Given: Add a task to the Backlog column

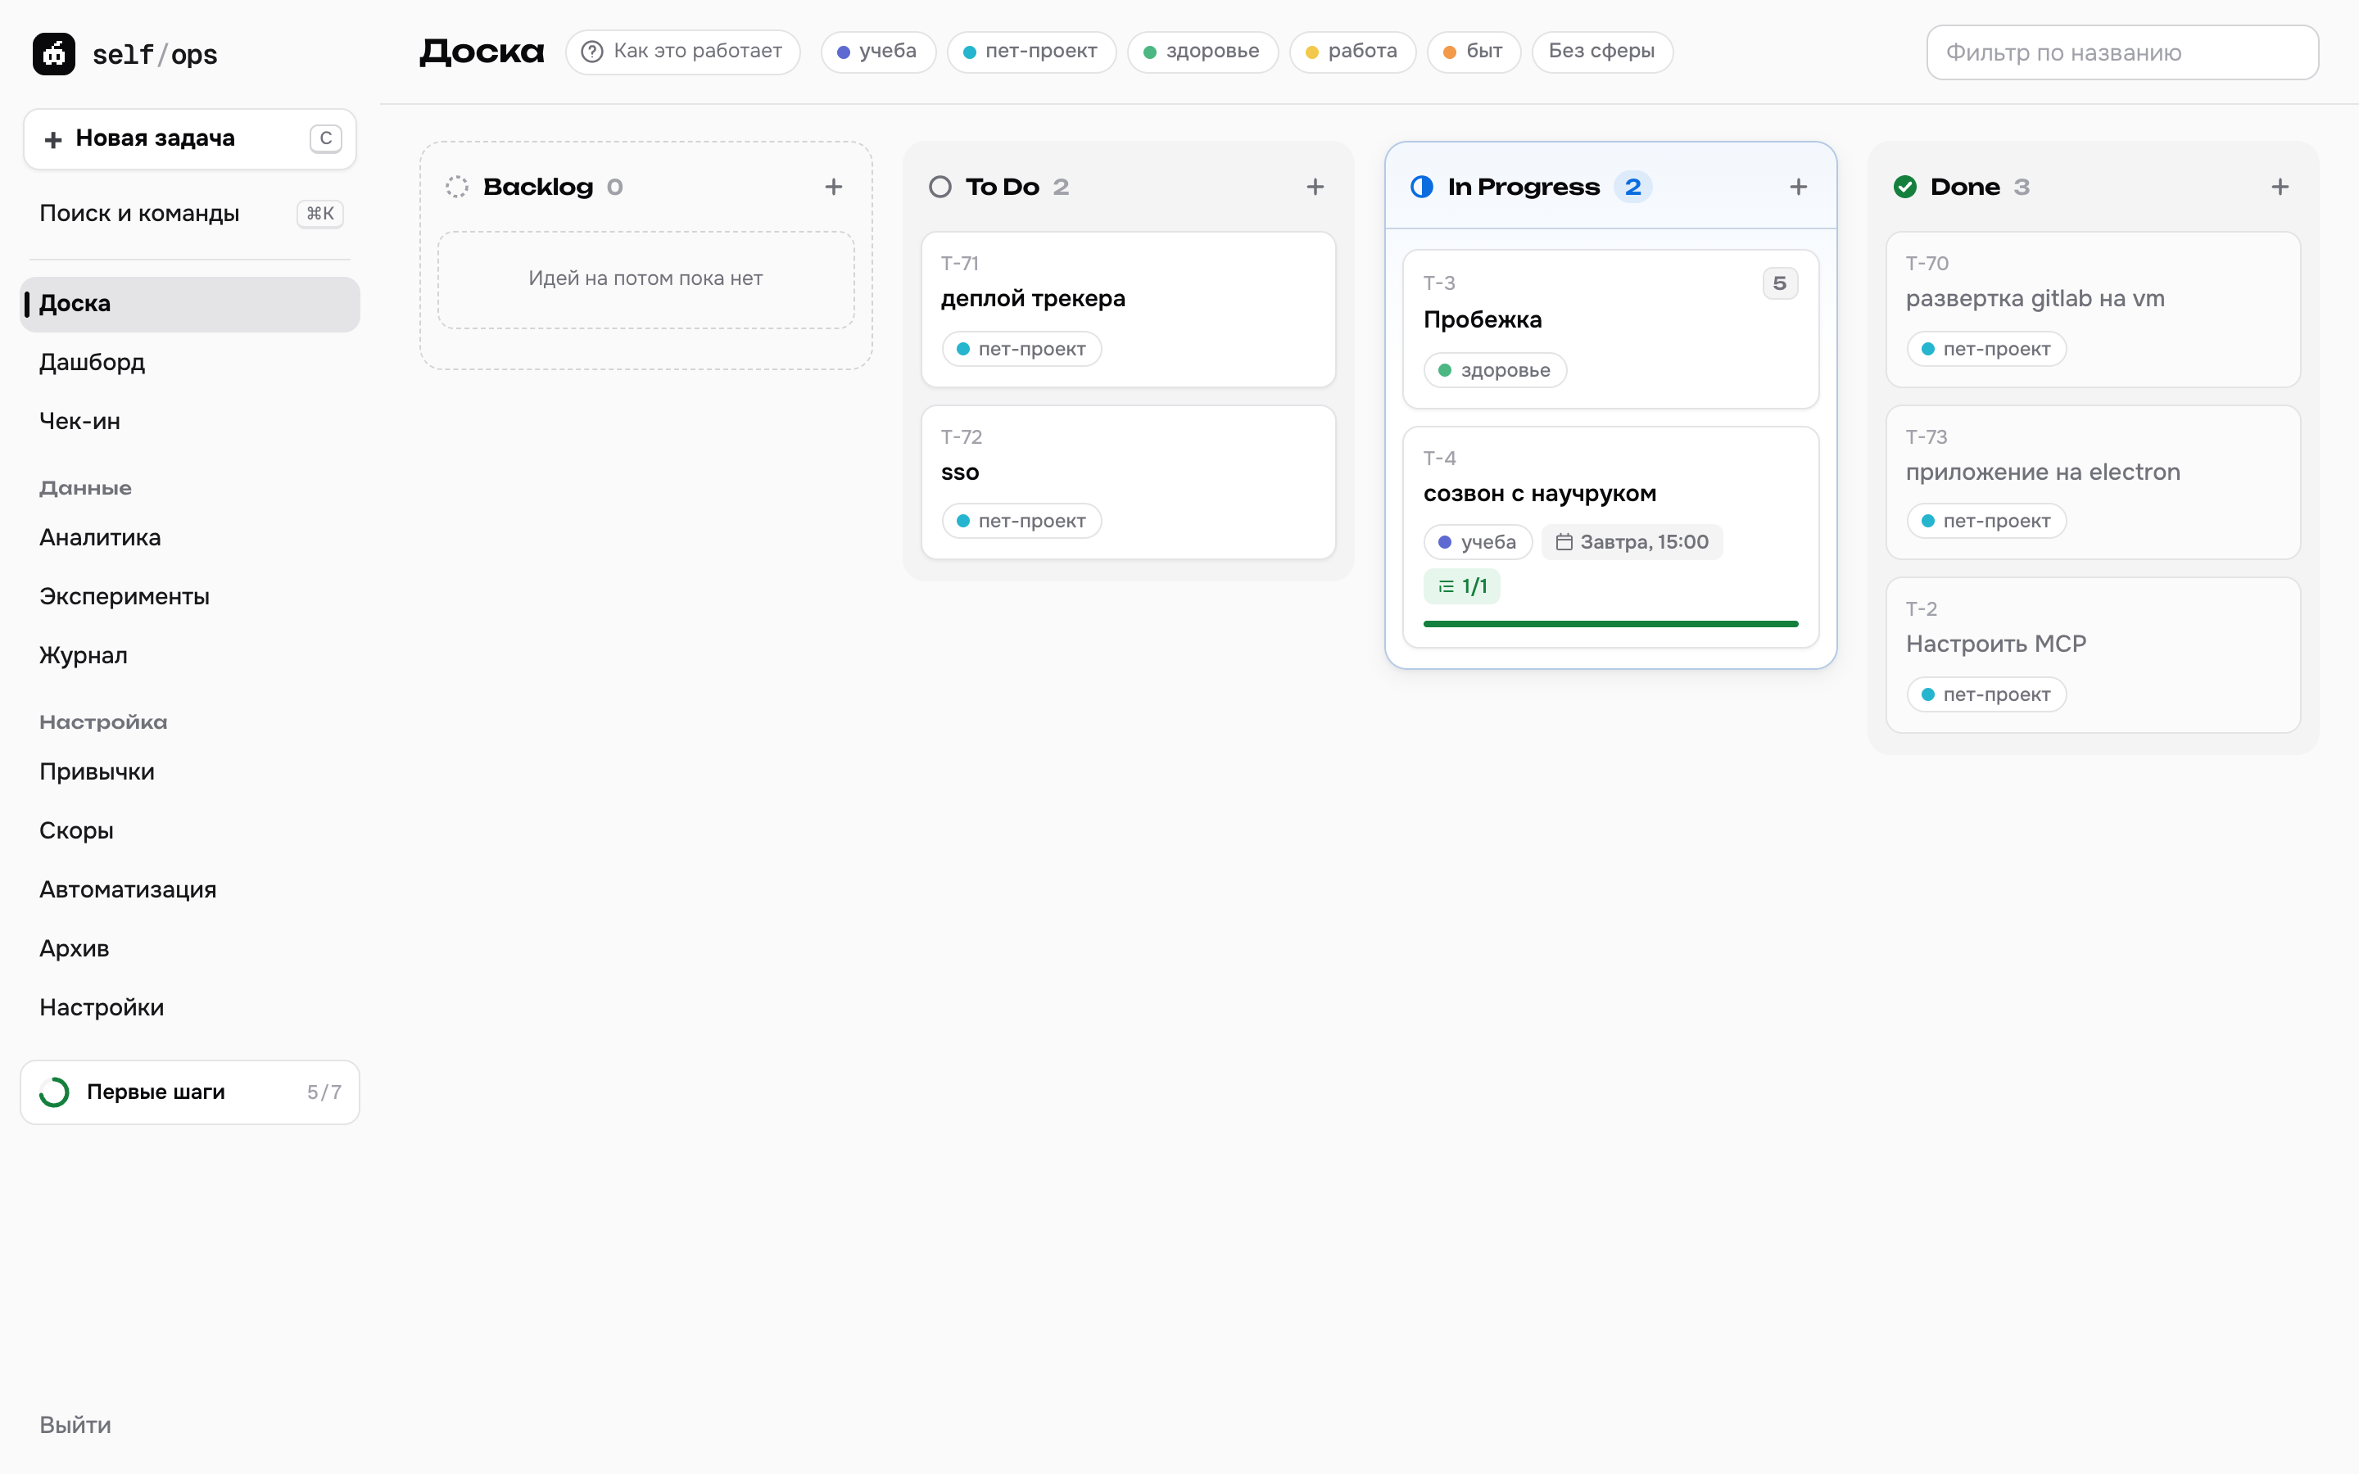Looking at the screenshot, I should pos(834,186).
